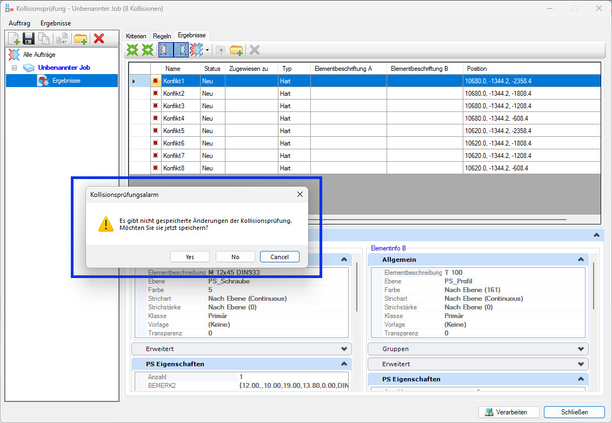Click the Schließen button

coord(575,412)
